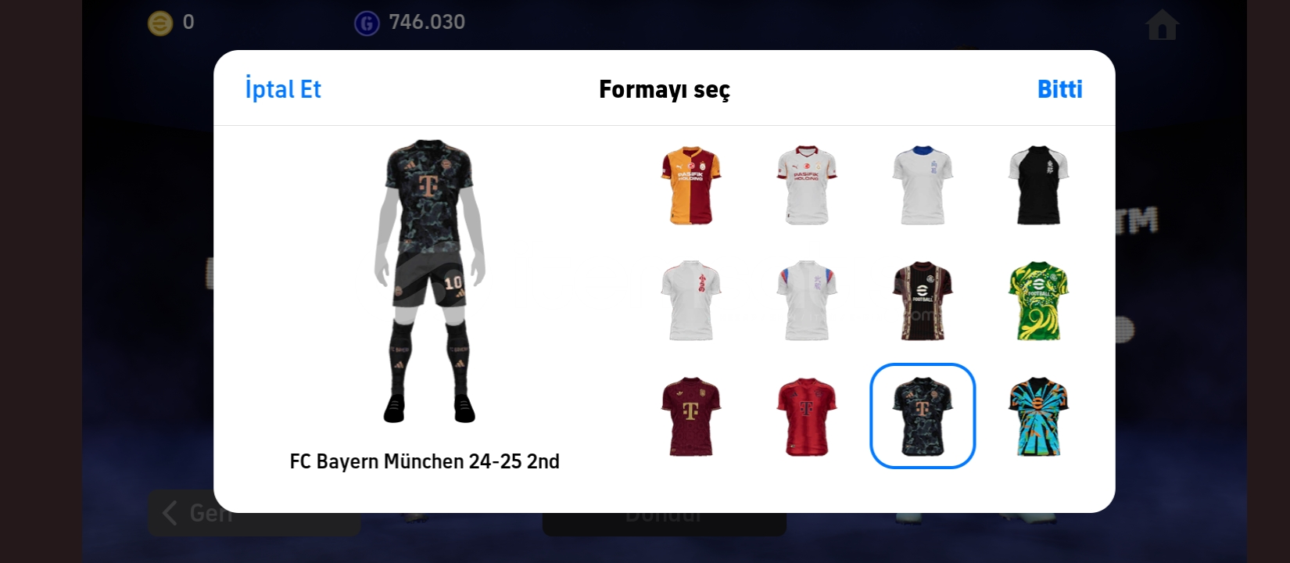Select the black jersey with white sleeves
1290x563 pixels.
pos(1038,185)
